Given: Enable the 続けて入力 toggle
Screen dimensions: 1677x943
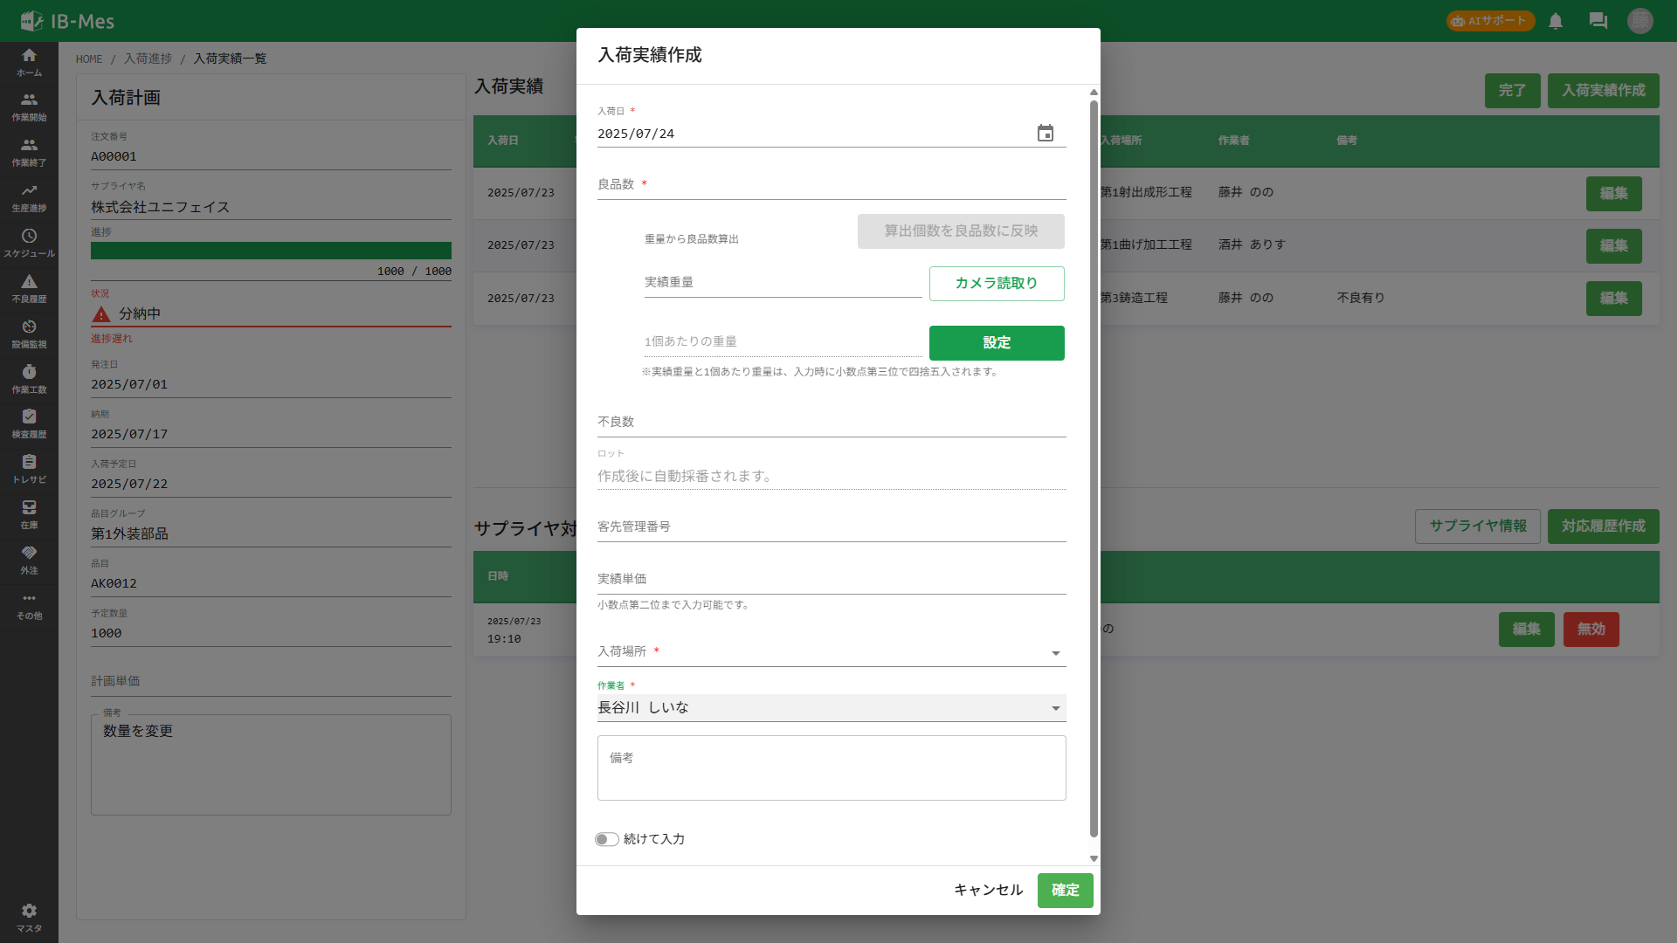Looking at the screenshot, I should point(606,839).
